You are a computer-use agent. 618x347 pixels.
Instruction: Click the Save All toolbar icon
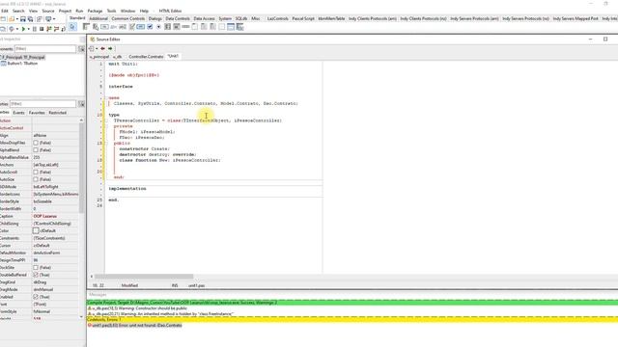(30, 19)
